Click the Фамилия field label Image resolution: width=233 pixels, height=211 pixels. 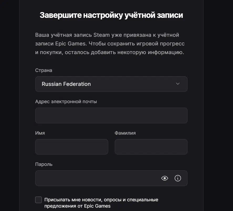tap(125, 133)
